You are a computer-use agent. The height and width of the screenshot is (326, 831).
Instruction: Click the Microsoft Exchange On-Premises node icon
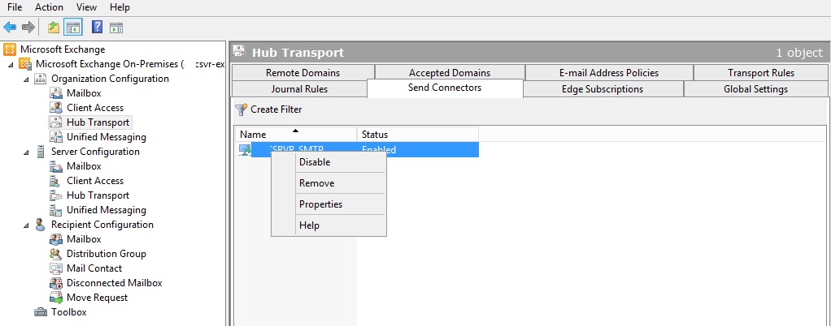25,64
